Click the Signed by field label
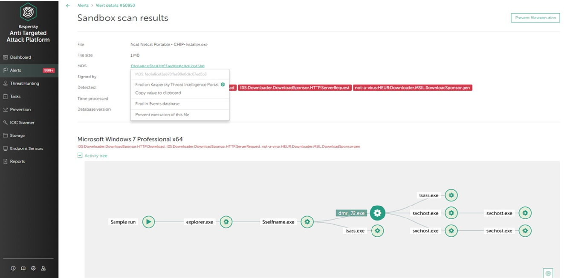 click(87, 77)
